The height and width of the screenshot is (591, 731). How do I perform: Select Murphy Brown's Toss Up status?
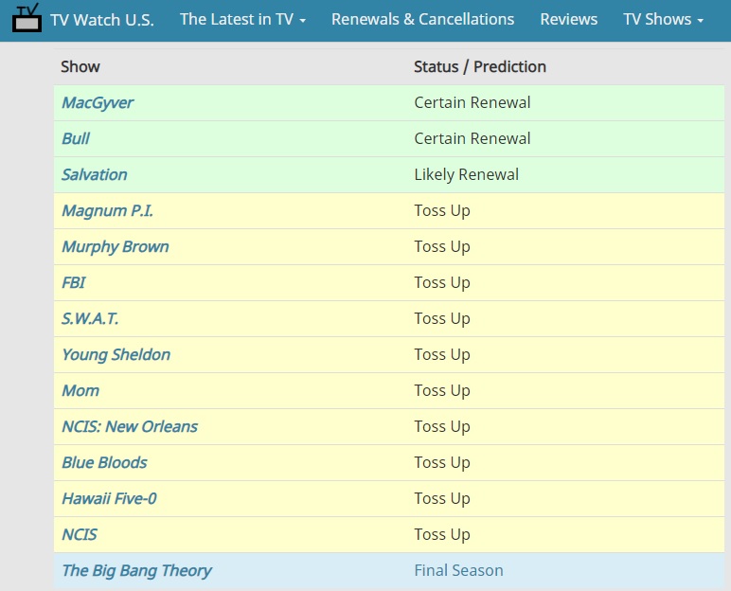[442, 247]
